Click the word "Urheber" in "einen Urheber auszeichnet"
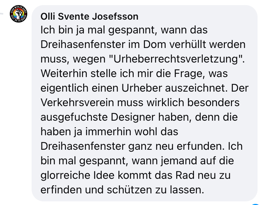Viewport: 267px width, 205px height. click(x=142, y=88)
